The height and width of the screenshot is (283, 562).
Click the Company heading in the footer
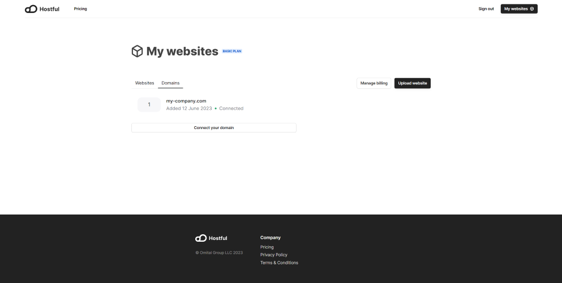pyautogui.click(x=271, y=238)
